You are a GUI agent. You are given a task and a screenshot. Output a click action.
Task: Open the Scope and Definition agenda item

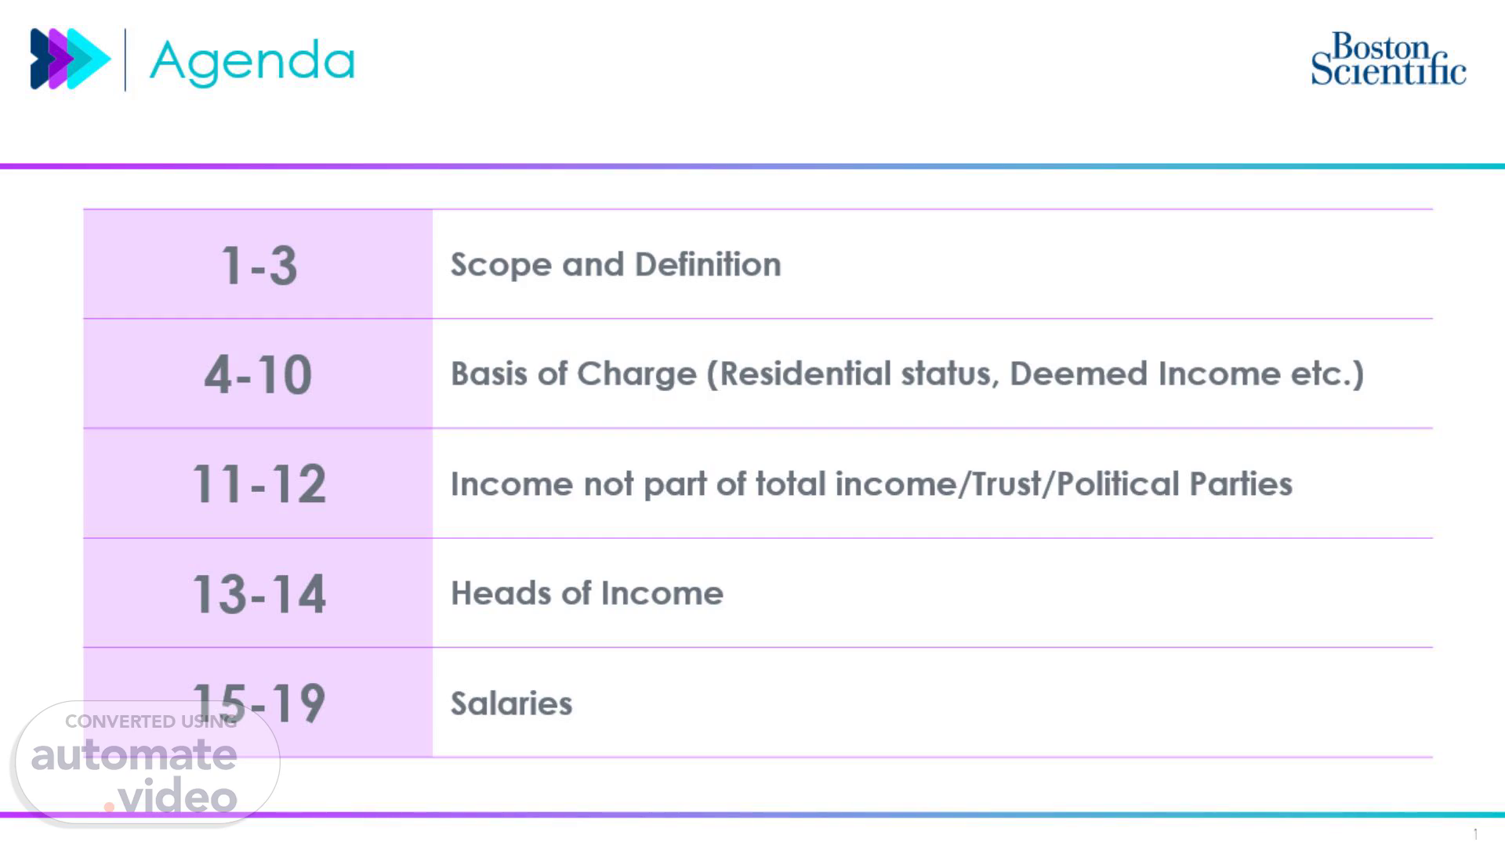click(x=615, y=265)
